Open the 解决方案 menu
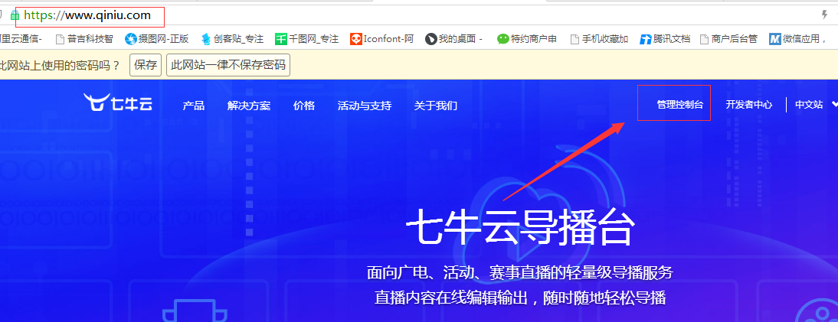 (248, 106)
